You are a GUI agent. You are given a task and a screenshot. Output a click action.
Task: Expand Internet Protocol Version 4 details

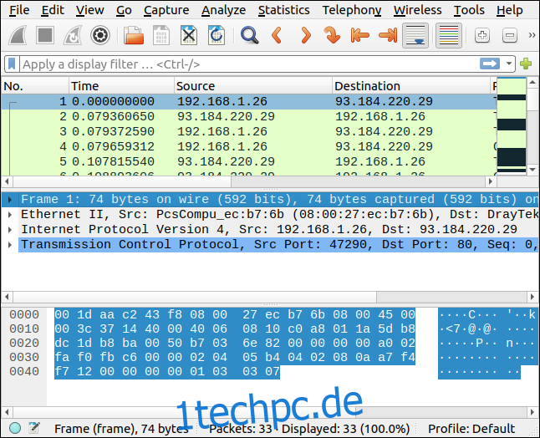coord(10,230)
